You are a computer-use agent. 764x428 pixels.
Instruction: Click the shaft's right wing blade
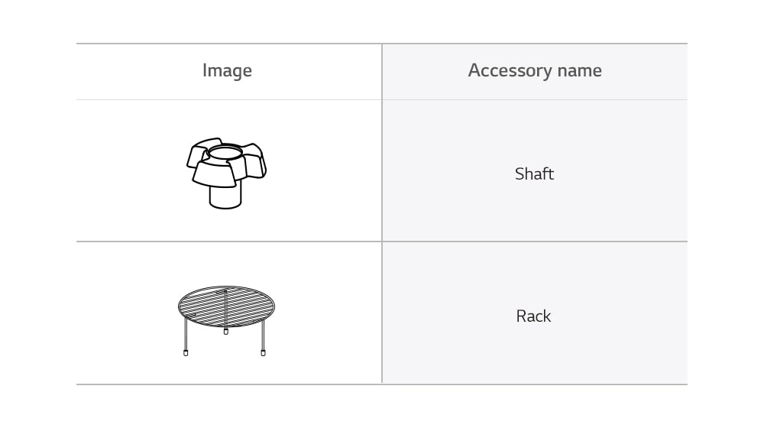[x=254, y=164]
